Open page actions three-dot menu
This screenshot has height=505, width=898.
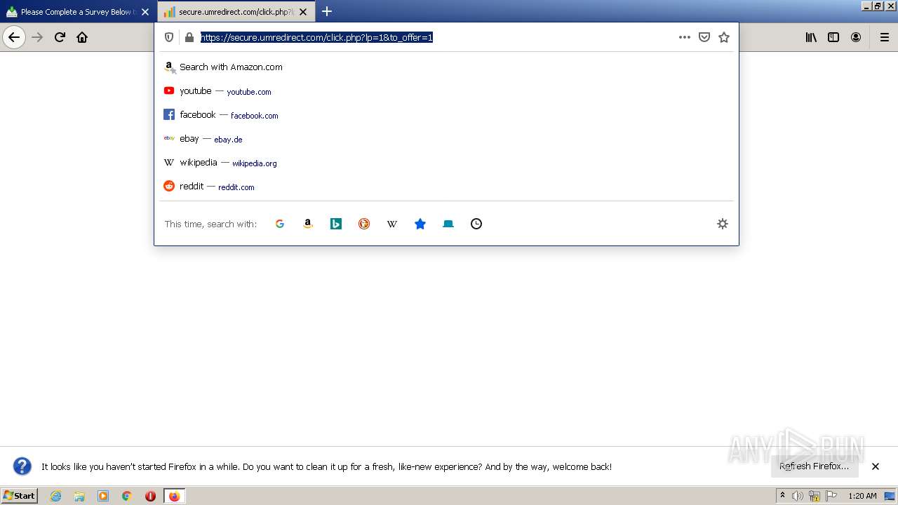685,37
